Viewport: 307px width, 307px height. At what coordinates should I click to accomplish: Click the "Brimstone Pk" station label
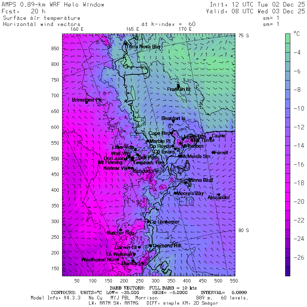click(87, 100)
